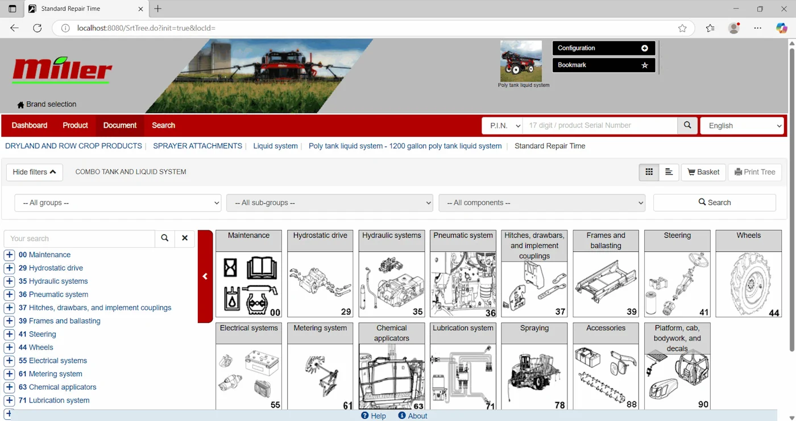Viewport: 796px width, 421px height.
Task: Expand 55 Electrical systems tree node
Action: pos(9,361)
